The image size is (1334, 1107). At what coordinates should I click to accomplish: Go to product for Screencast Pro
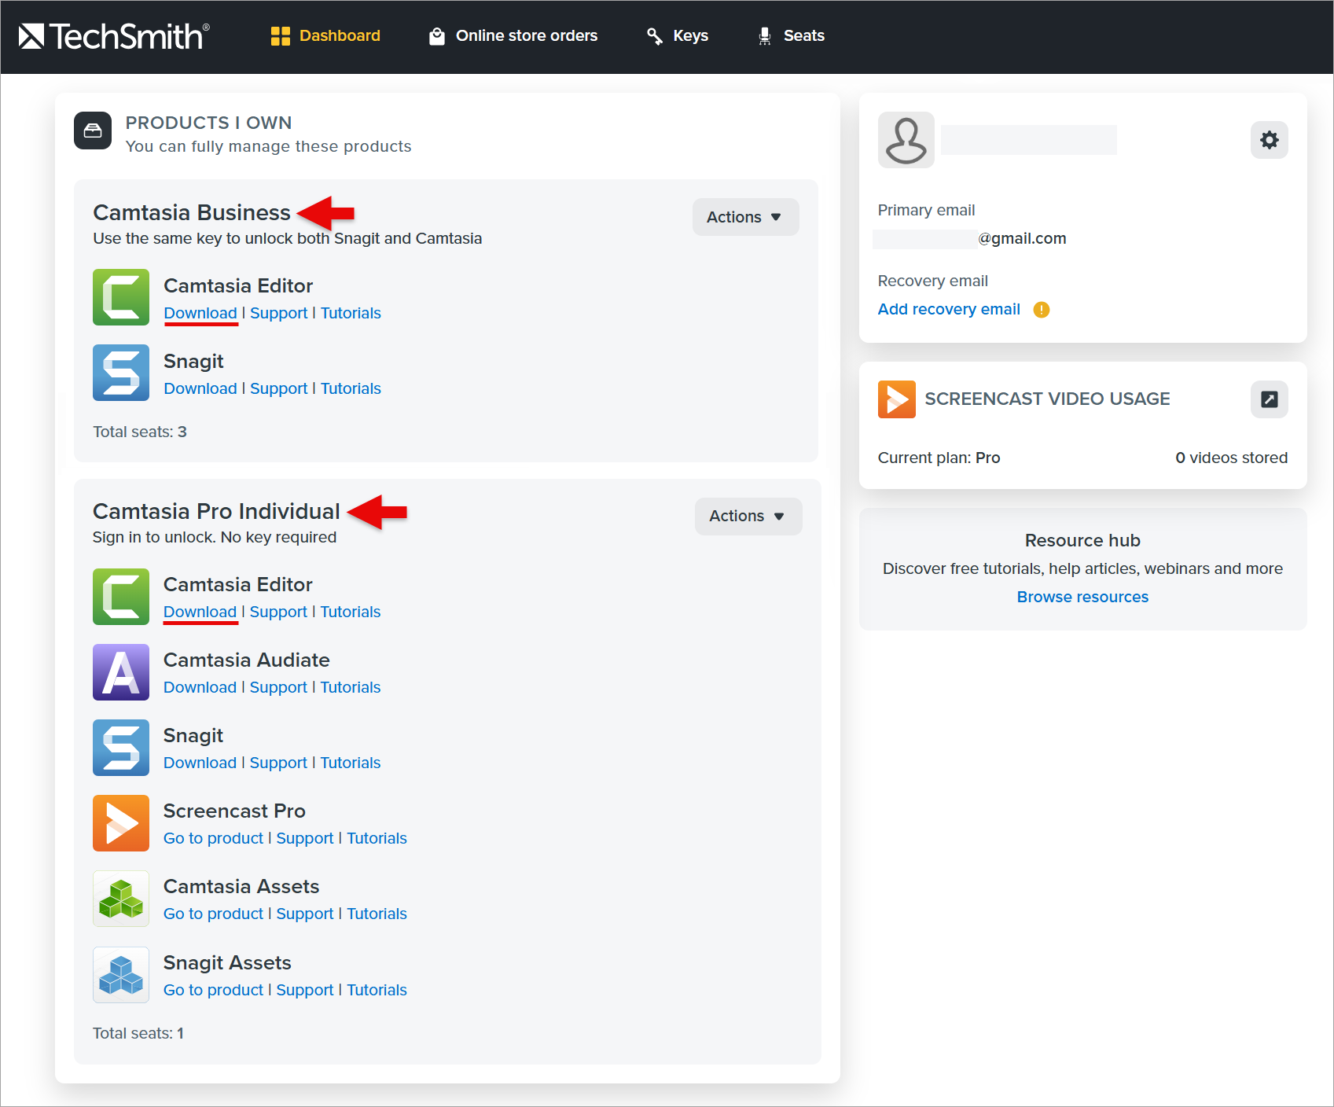coord(214,838)
